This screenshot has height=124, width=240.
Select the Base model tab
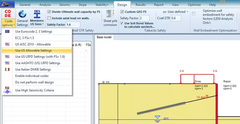click(x=104, y=37)
